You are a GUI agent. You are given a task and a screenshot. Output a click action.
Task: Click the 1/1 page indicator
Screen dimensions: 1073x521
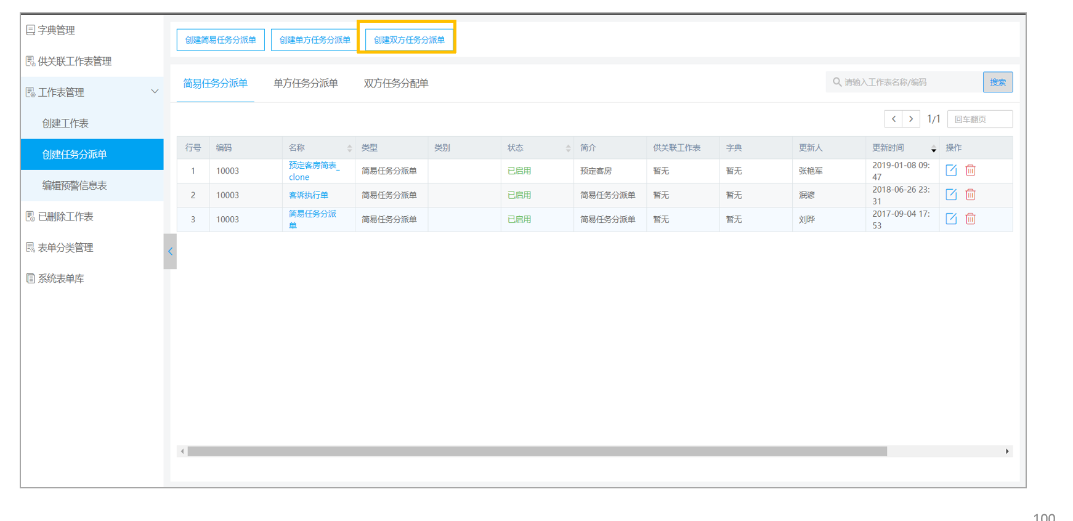(934, 119)
